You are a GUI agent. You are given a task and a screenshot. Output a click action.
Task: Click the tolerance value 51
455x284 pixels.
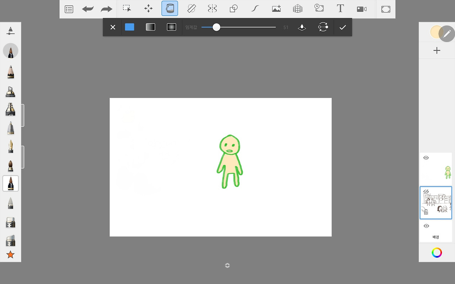click(286, 27)
